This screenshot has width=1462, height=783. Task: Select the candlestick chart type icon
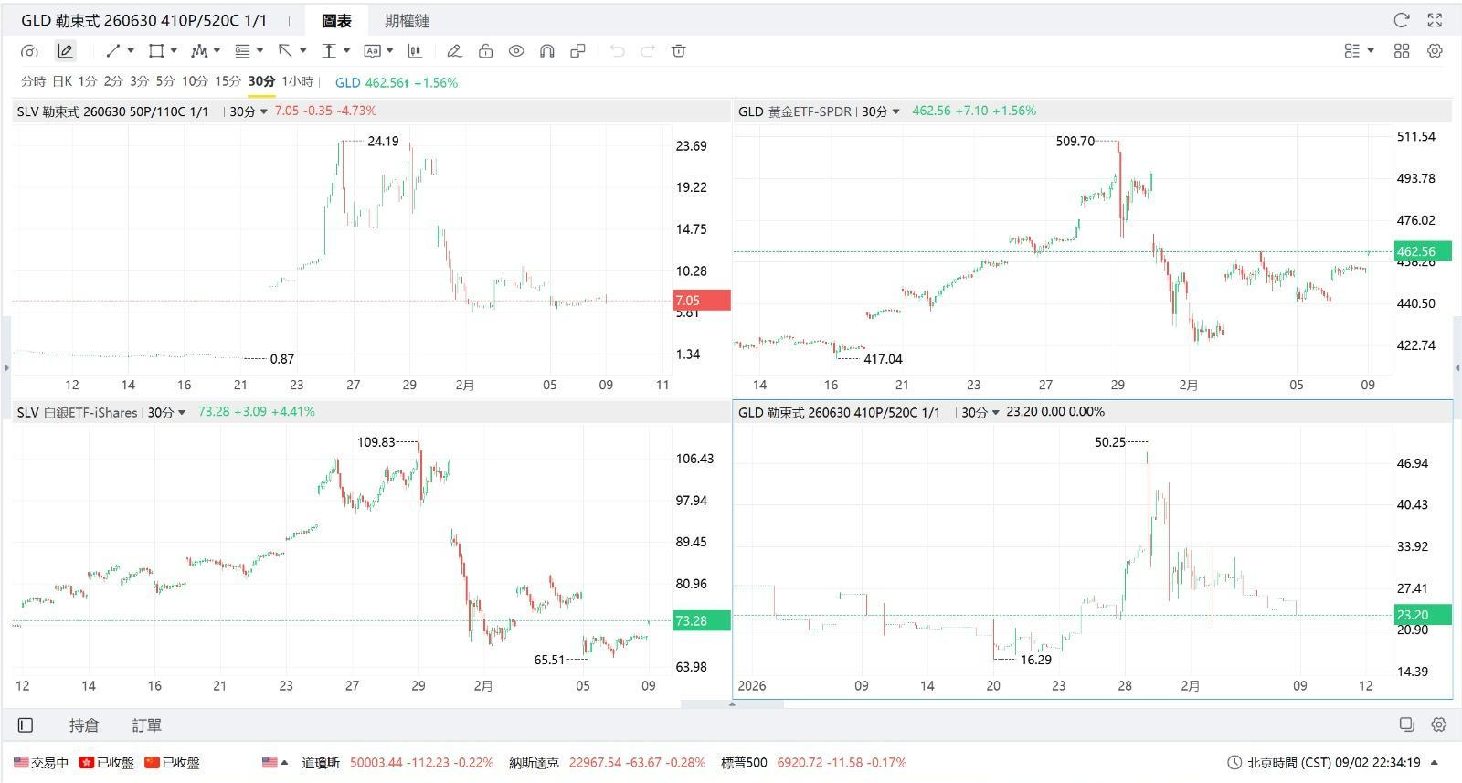coord(414,51)
